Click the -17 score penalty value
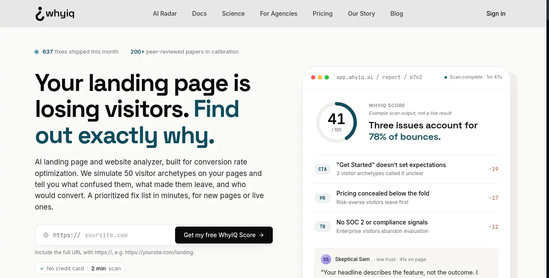The width and height of the screenshot is (549, 278). coord(493,198)
